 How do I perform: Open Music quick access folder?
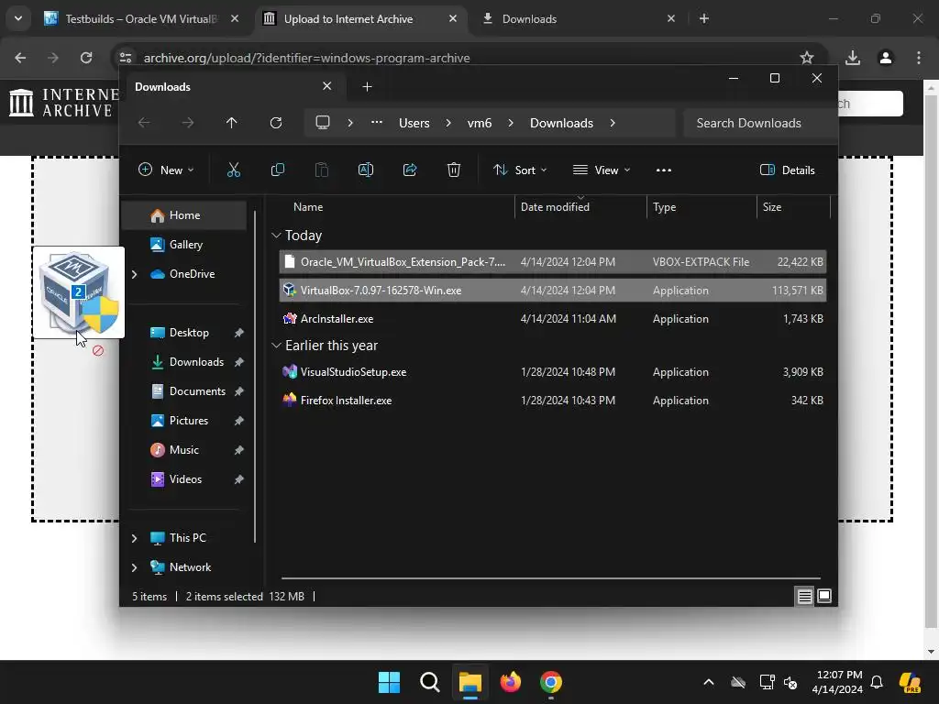[183, 450]
